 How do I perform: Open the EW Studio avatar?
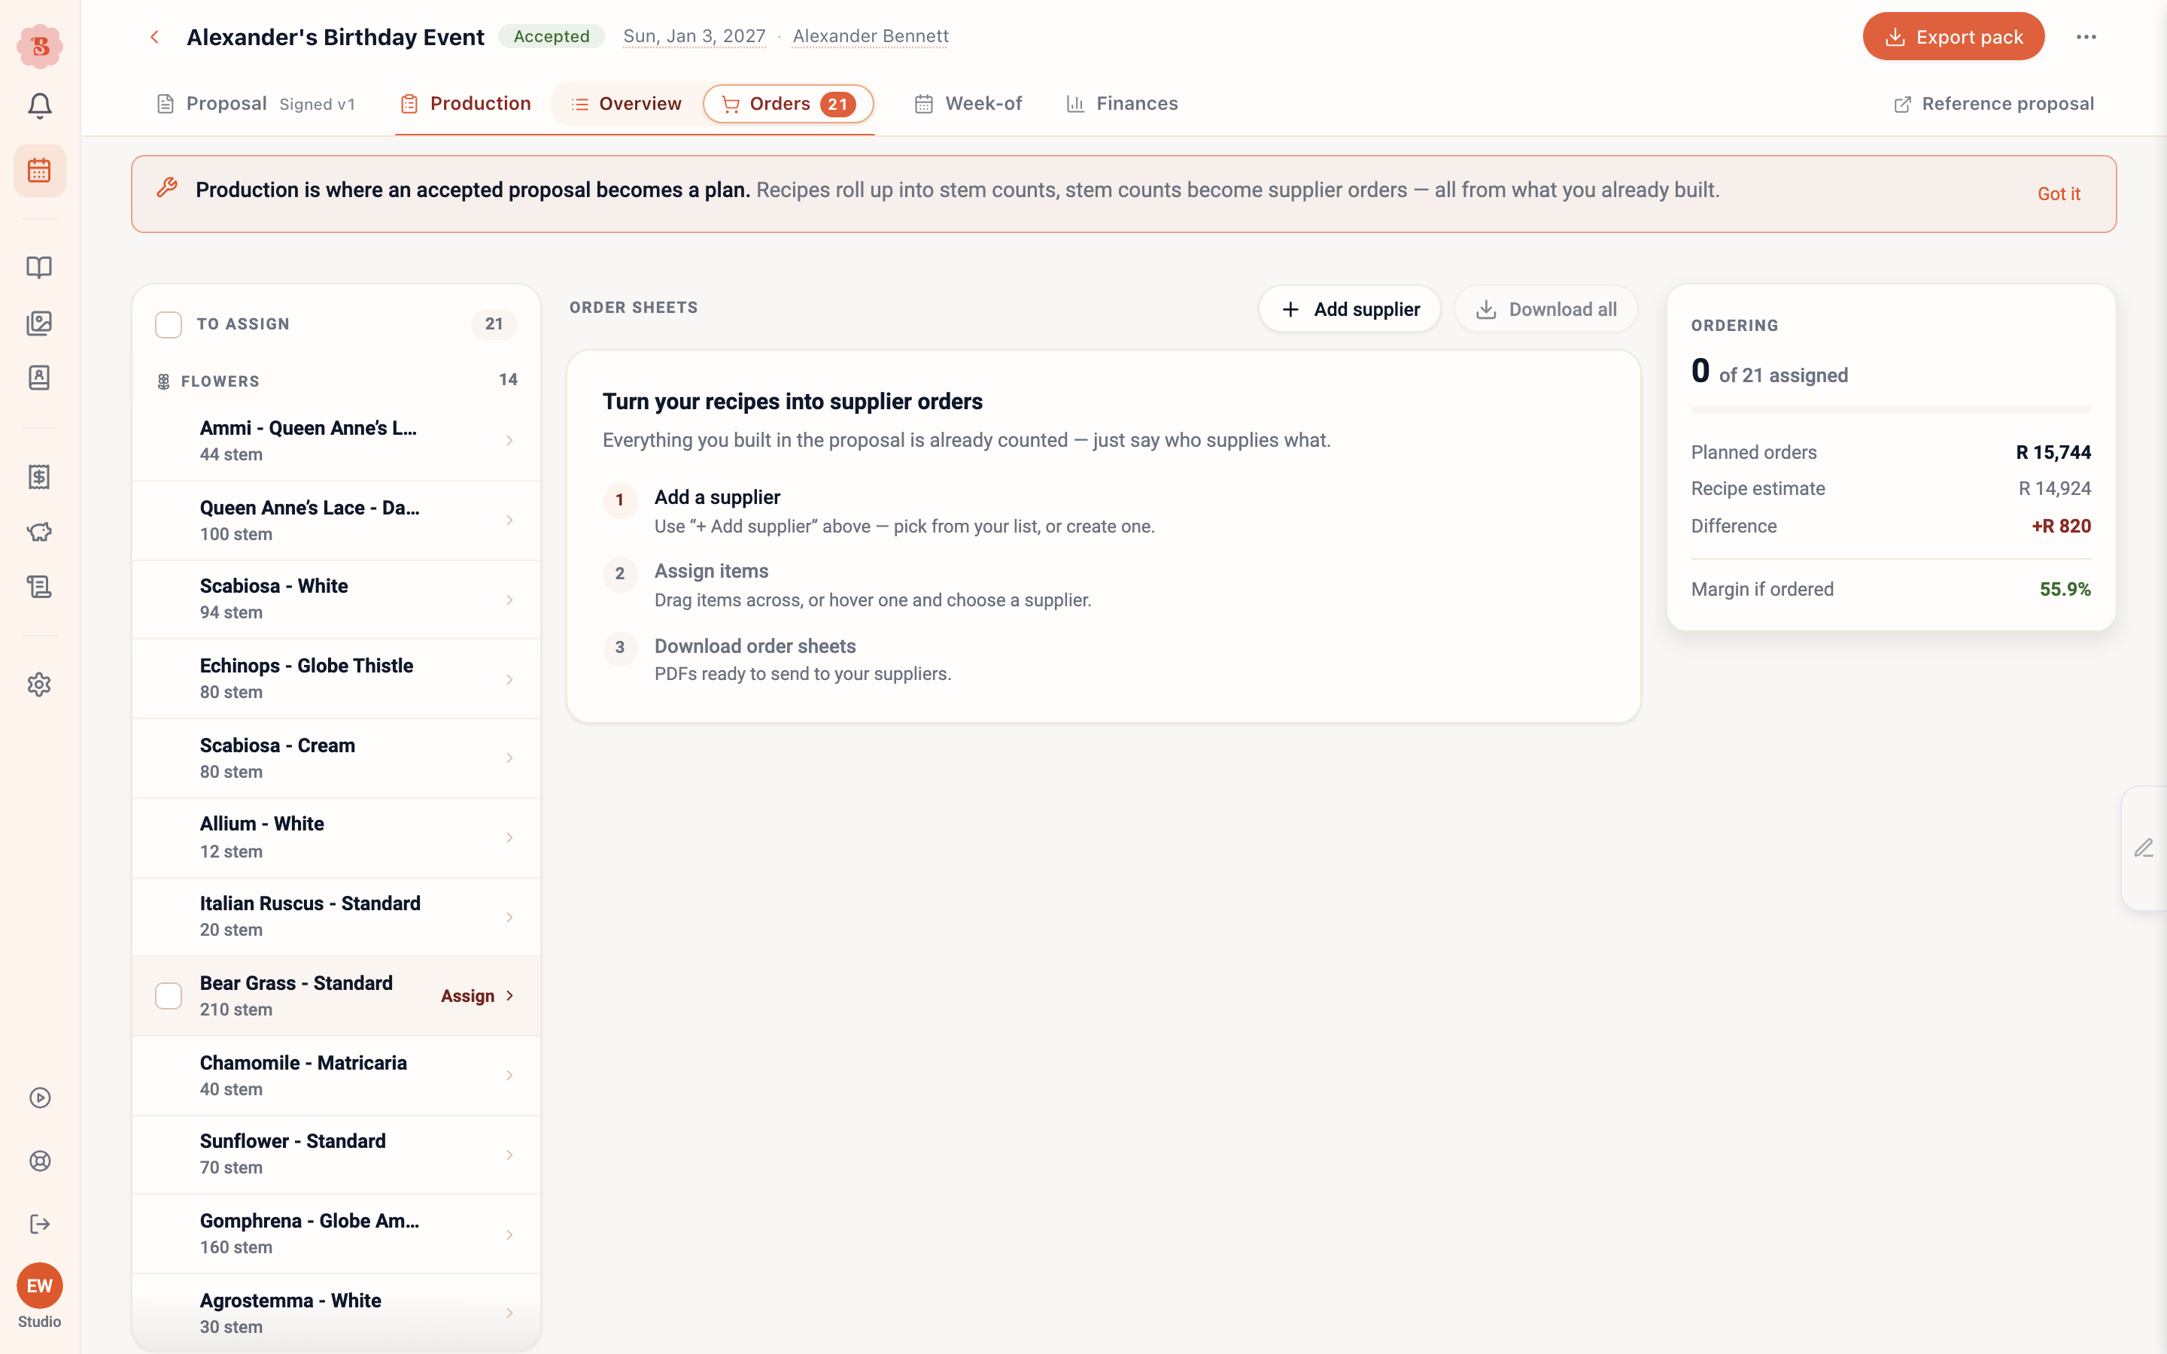tap(39, 1287)
